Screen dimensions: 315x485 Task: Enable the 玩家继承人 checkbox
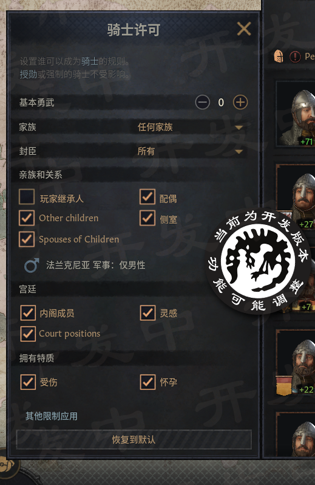click(x=27, y=197)
